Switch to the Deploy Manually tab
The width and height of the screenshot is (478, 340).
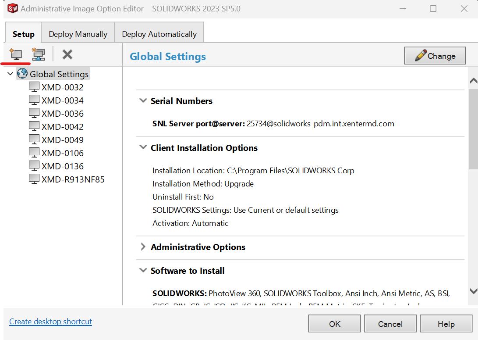[x=78, y=34]
